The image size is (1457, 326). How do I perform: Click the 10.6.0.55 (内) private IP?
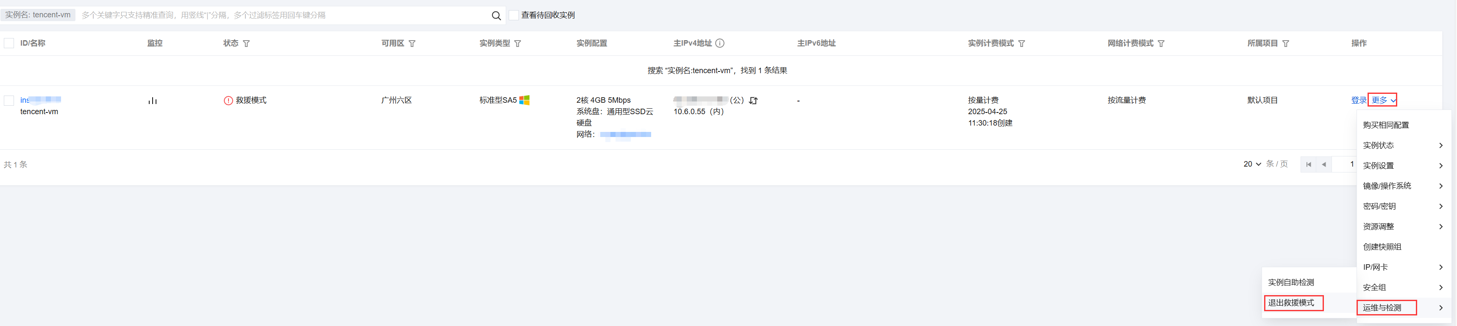[x=699, y=112]
